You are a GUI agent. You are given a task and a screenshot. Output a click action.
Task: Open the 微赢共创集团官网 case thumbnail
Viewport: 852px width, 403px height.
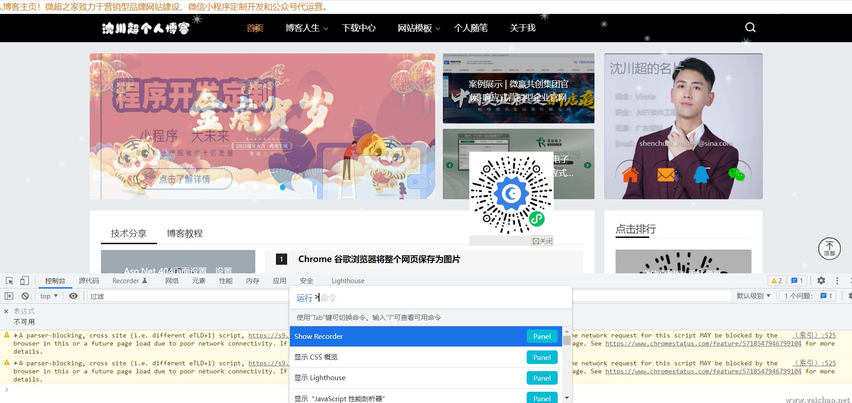pyautogui.click(x=518, y=88)
